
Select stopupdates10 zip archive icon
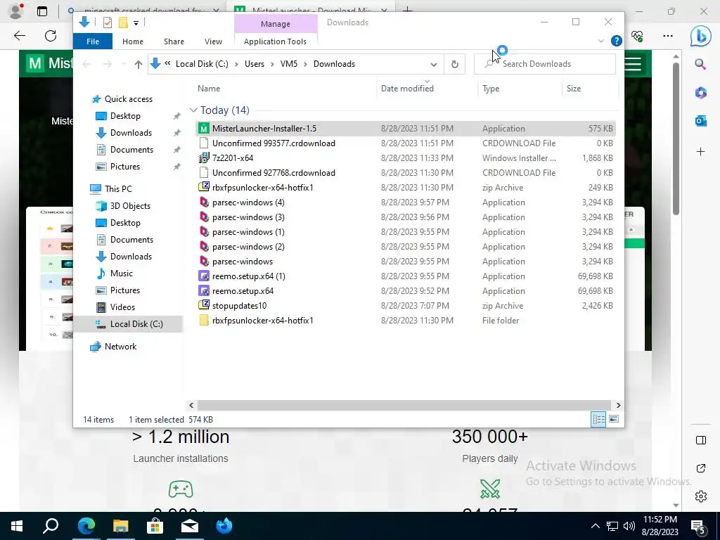(x=203, y=305)
